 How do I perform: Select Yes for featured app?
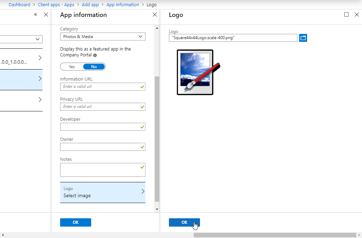tap(72, 67)
